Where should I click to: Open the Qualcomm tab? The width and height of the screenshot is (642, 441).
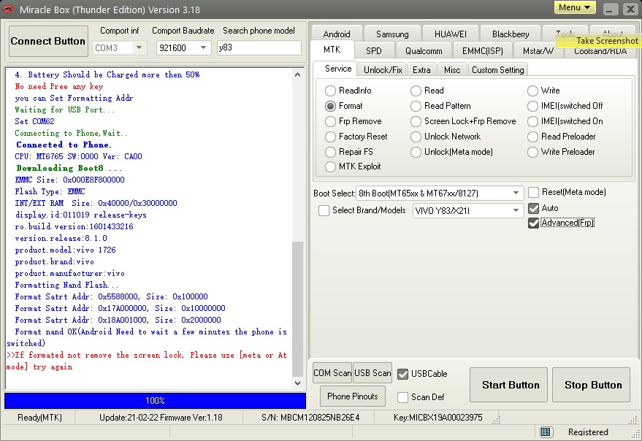coord(424,51)
